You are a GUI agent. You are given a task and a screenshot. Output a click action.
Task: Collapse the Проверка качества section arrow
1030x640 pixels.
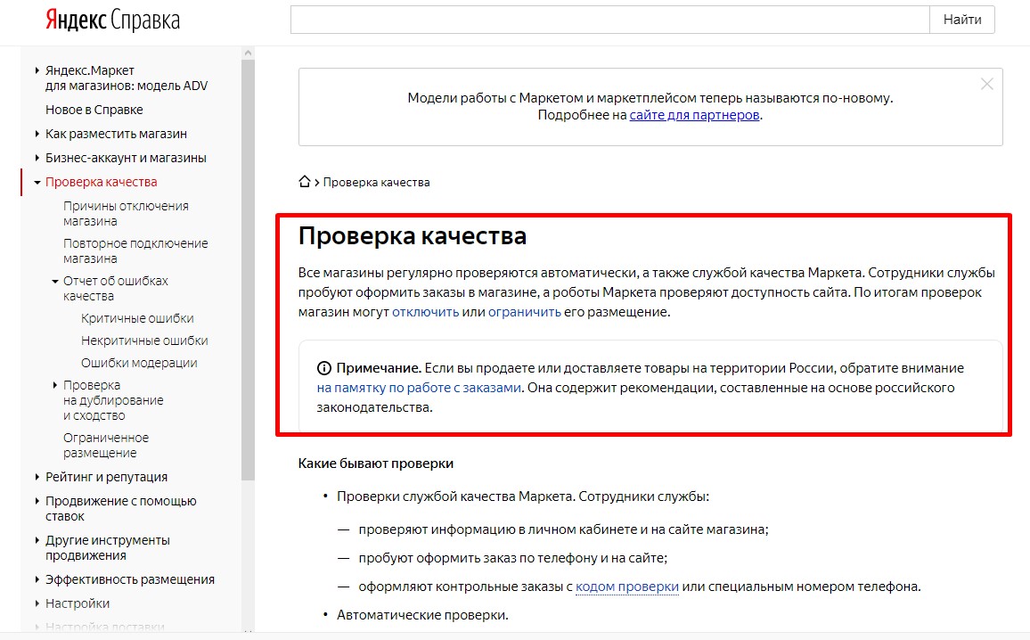tap(37, 182)
